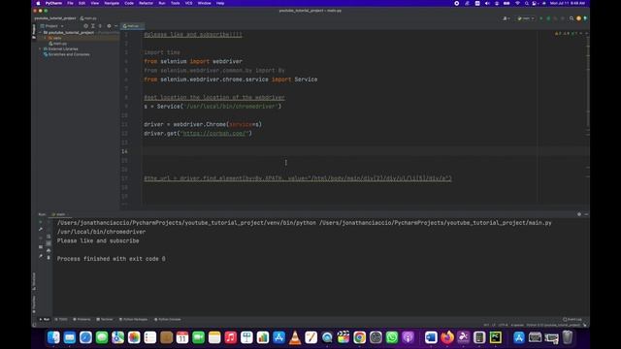Open the Project panel gear options
The height and width of the screenshot is (349, 621).
(109, 26)
